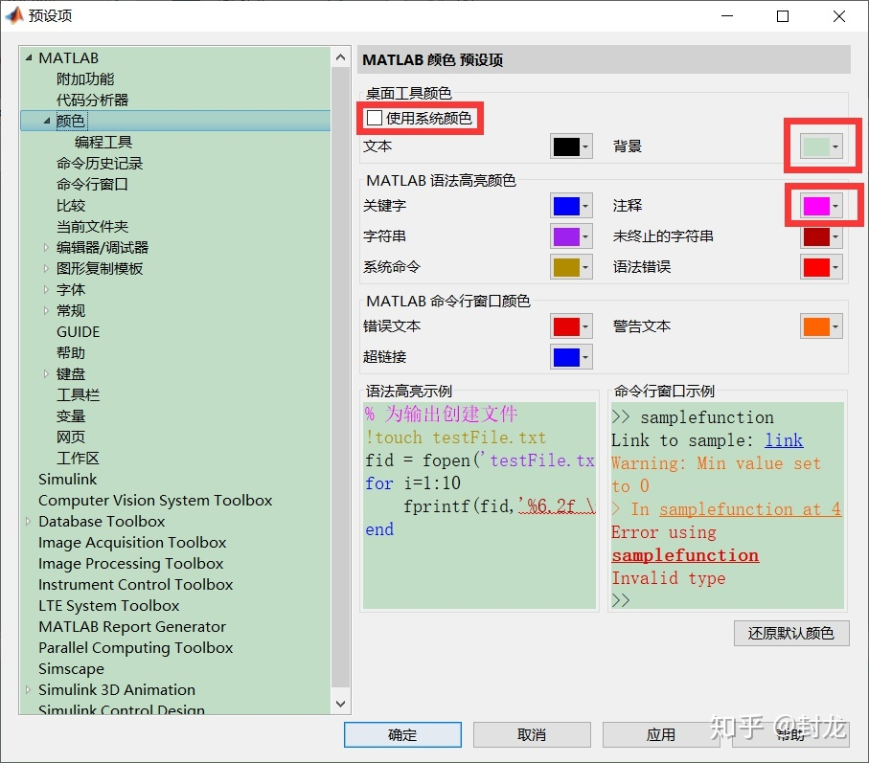
Task: Select 当前文件夹 in the tree
Action: [x=92, y=227]
